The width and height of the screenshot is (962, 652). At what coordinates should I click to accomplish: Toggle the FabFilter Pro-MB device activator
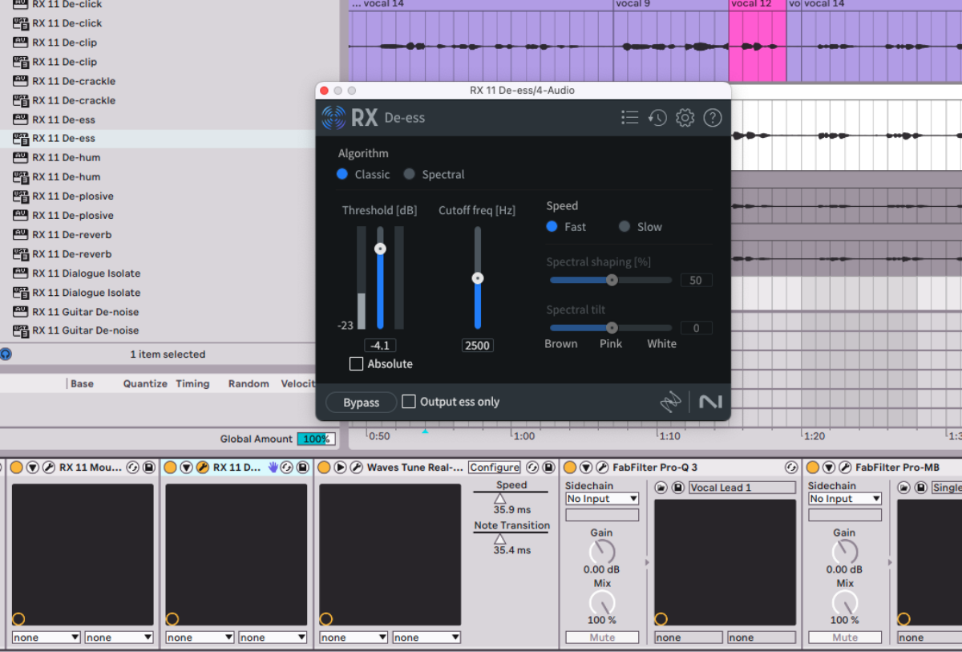click(813, 468)
